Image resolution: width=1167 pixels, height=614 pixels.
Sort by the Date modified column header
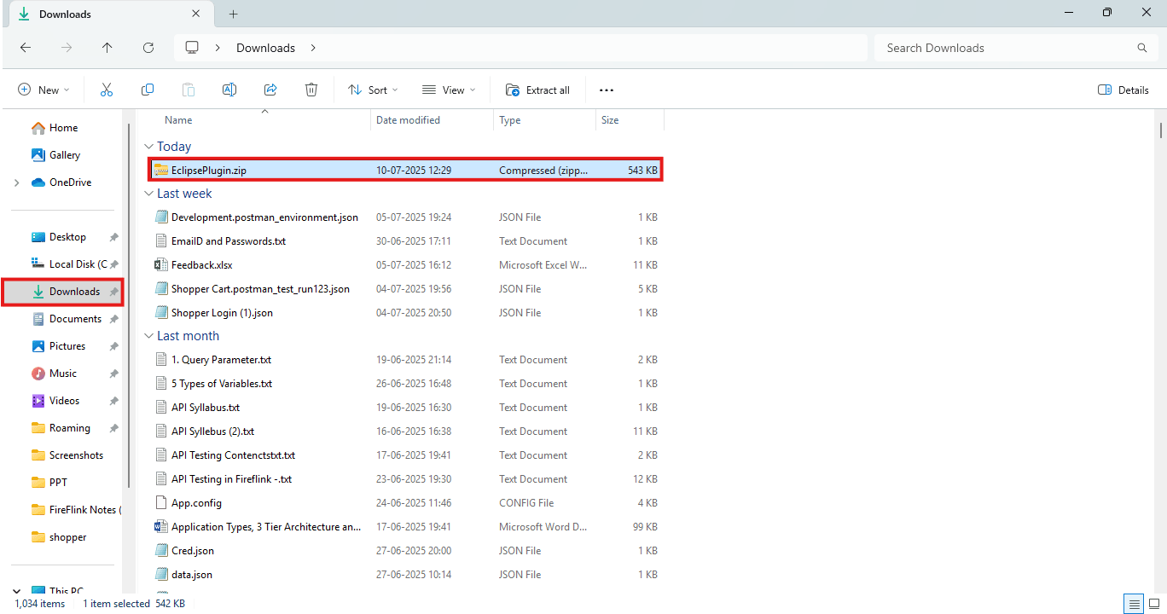(408, 120)
